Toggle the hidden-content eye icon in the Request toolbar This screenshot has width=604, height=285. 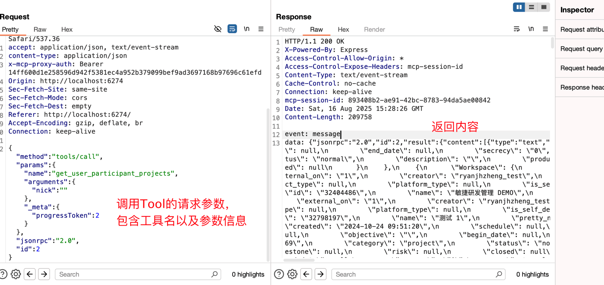pyautogui.click(x=218, y=29)
